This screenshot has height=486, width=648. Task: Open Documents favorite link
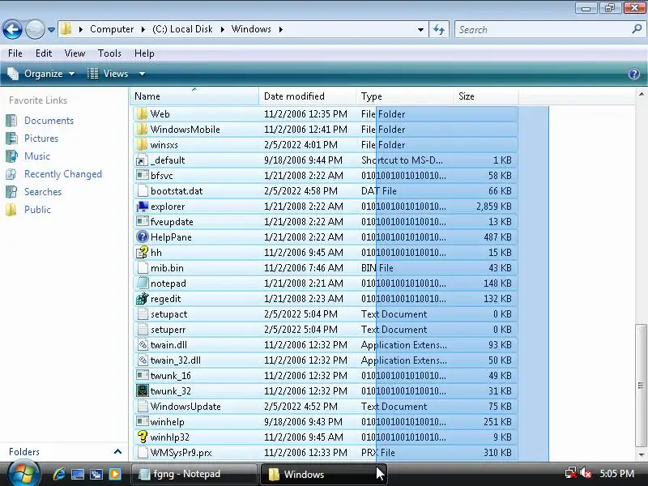tap(49, 121)
